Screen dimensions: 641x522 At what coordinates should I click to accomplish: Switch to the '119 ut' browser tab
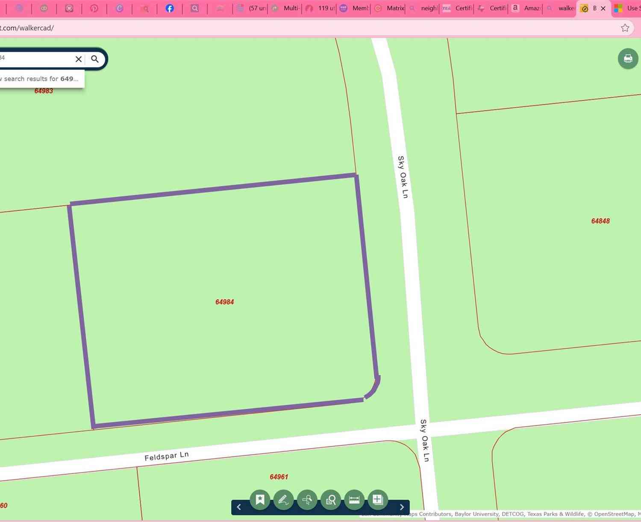320,8
